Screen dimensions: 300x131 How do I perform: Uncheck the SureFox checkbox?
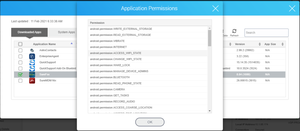(x=20, y=75)
